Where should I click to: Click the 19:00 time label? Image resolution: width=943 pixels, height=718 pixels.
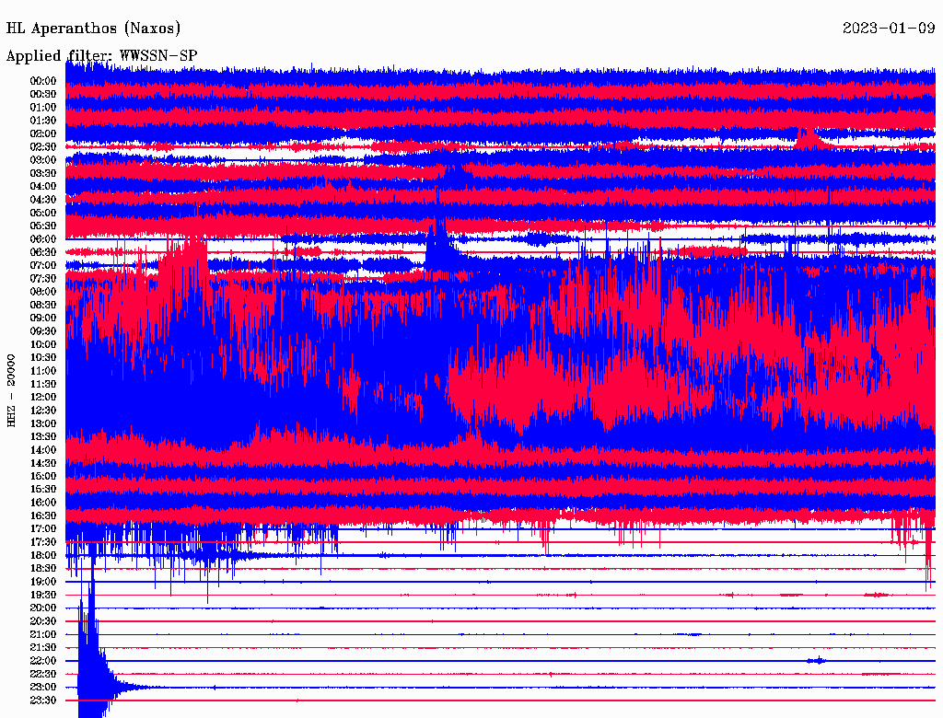43,582
